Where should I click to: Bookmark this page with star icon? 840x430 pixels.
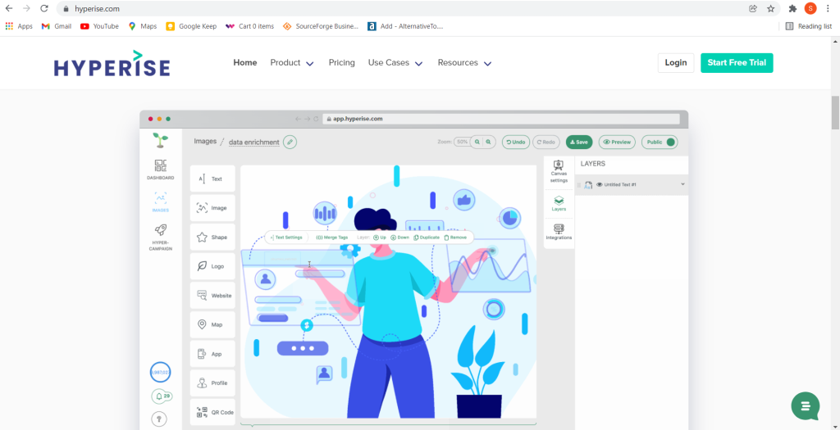(x=770, y=8)
